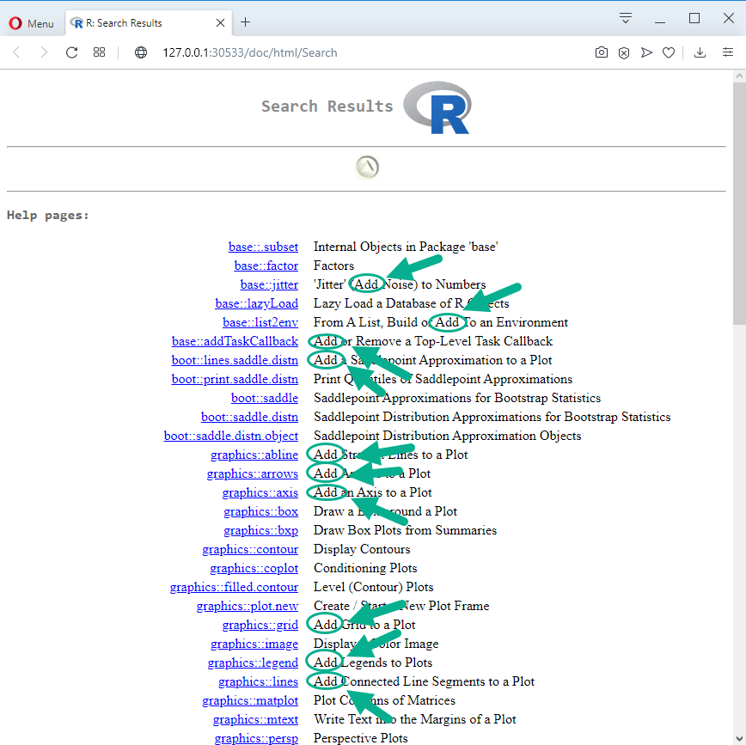Open the graphics::contour link
The image size is (746, 745).
250,549
